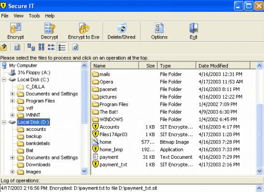Click the Files17Apr03 shield icon
Screen dimensions: 264x192
95,134
